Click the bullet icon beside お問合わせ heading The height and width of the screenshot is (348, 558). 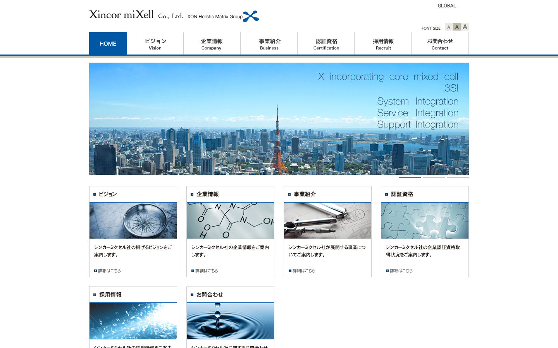click(x=192, y=295)
